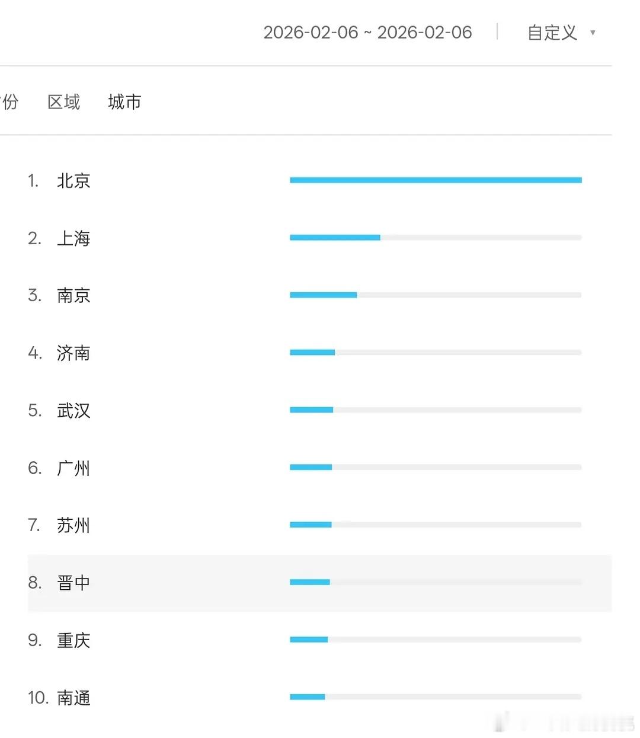Select the highlighted 晋中 row
This screenshot has height=738, width=640.
72,583
